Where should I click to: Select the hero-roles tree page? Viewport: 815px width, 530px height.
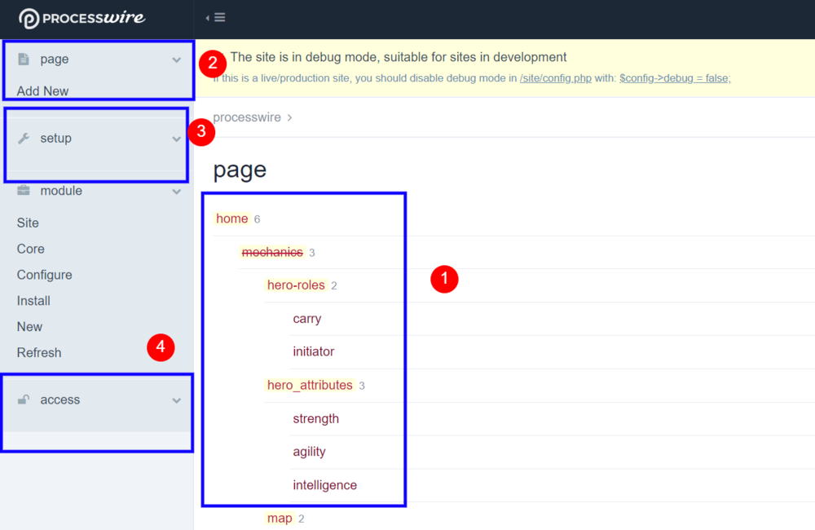coord(296,285)
